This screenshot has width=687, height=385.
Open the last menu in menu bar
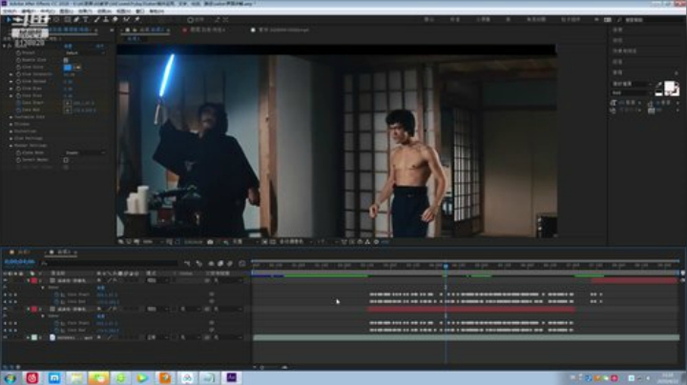pyautogui.click(x=156, y=10)
